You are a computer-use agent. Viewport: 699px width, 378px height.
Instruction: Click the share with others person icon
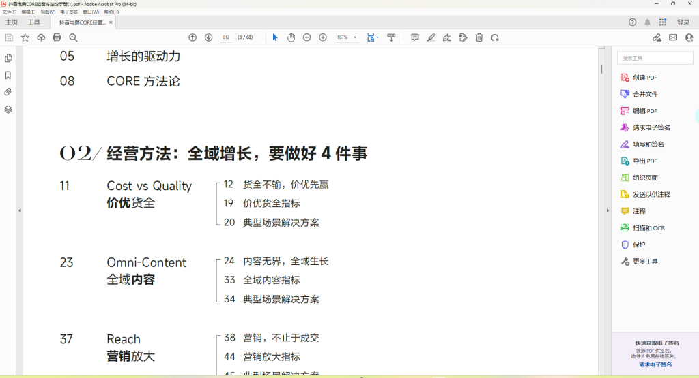pos(689,38)
